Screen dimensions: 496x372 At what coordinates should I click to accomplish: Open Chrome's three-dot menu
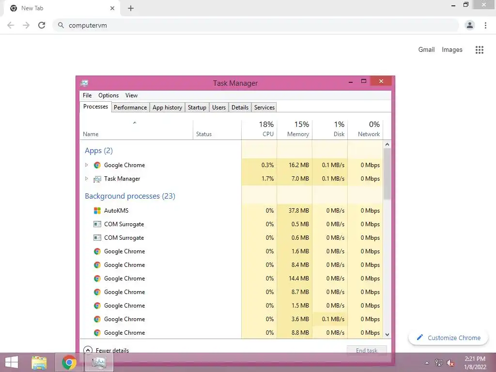pyautogui.click(x=485, y=25)
